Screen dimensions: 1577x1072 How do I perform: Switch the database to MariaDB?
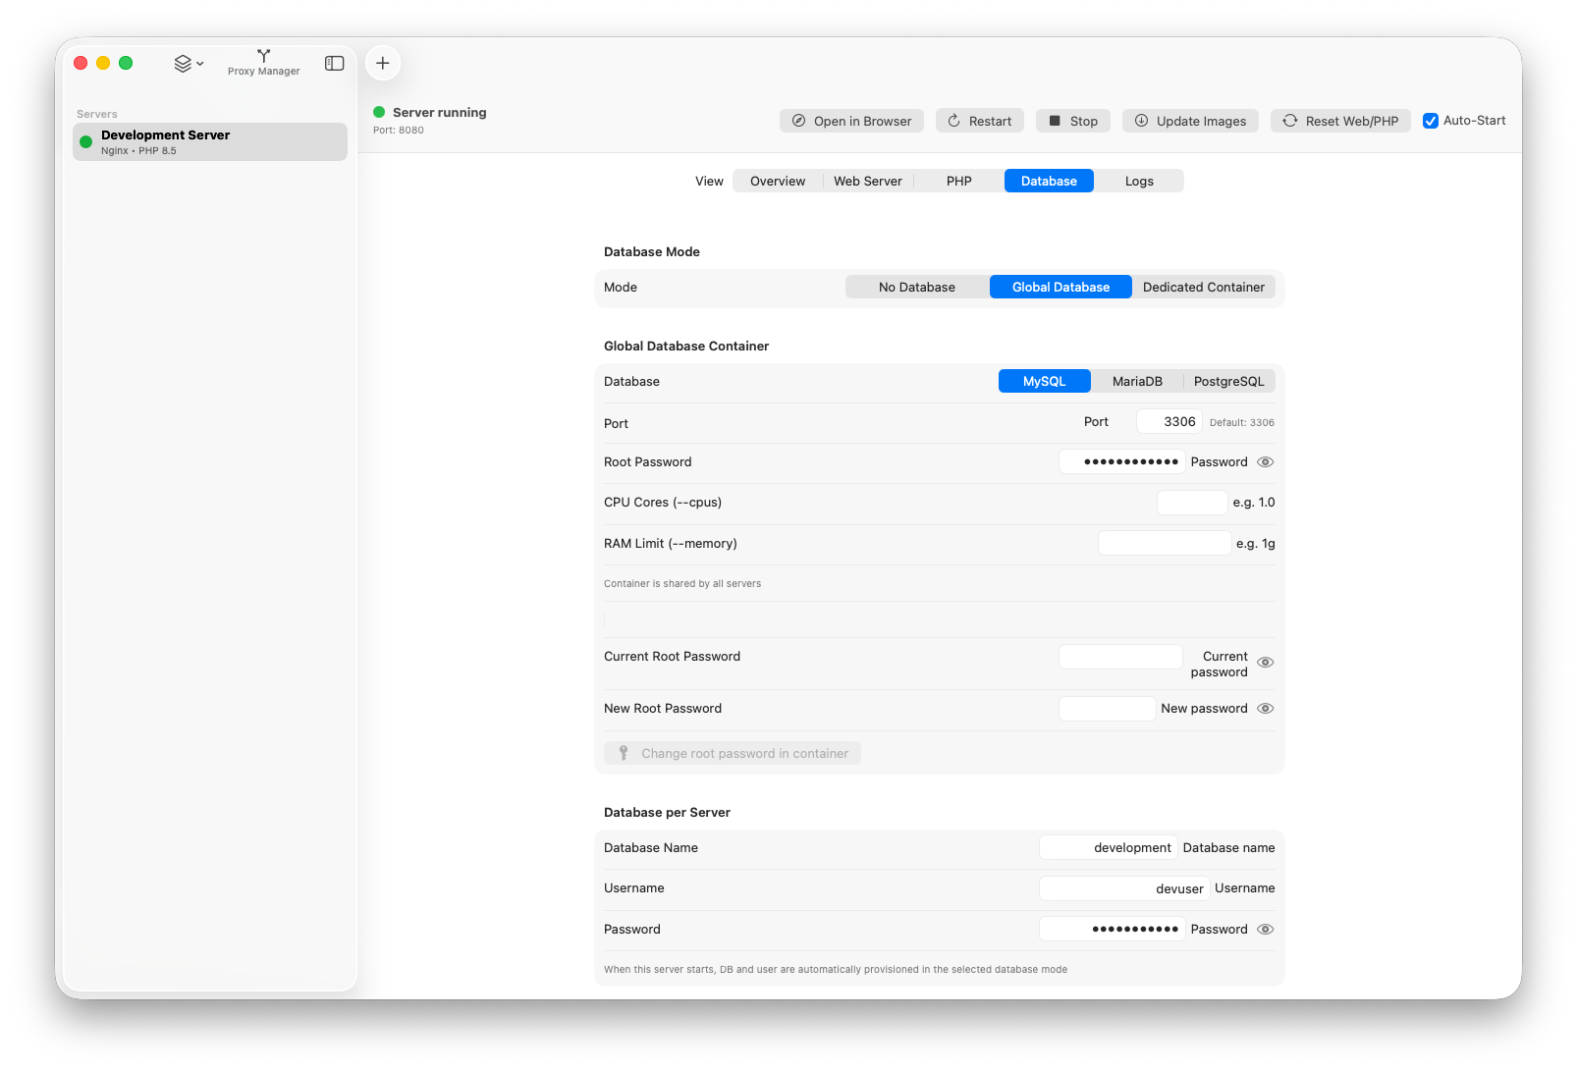tap(1137, 381)
